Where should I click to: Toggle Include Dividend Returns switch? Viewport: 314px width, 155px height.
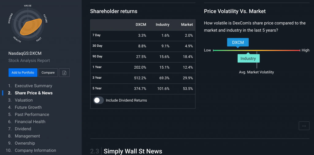point(98,100)
